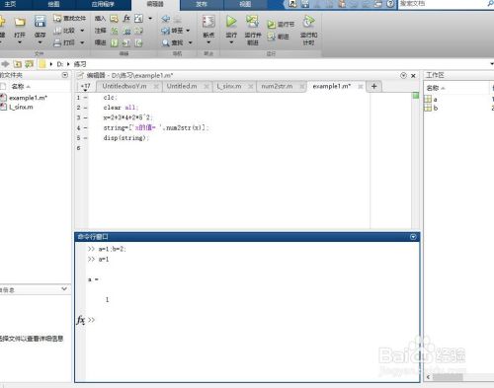
Task: Open the Print (打印) dropdown arrow
Action: 82,42
